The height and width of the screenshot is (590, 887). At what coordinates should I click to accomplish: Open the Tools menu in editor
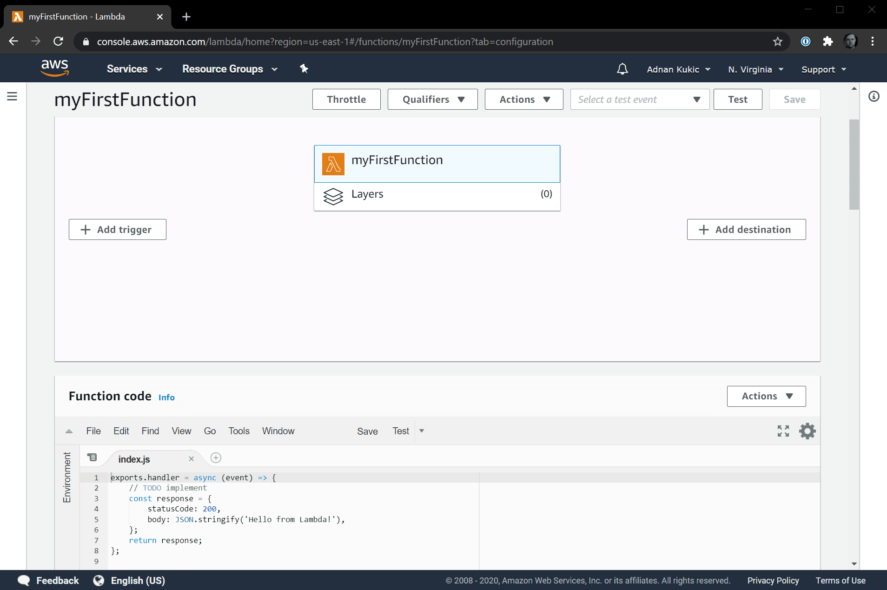[239, 431]
